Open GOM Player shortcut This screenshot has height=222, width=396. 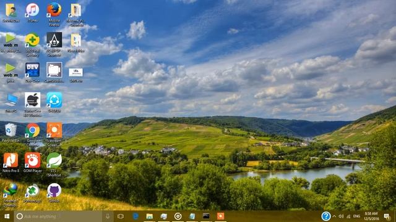[32, 162]
